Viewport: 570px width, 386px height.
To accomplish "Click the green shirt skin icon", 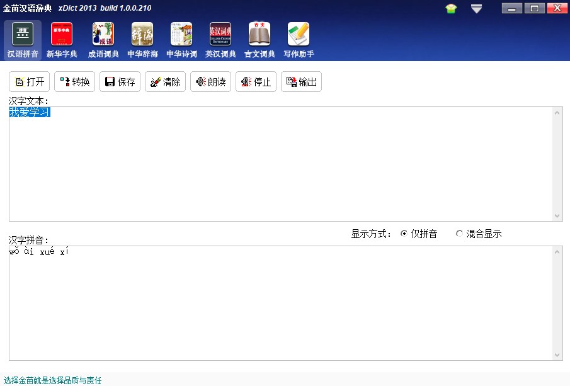I will coord(451,8).
